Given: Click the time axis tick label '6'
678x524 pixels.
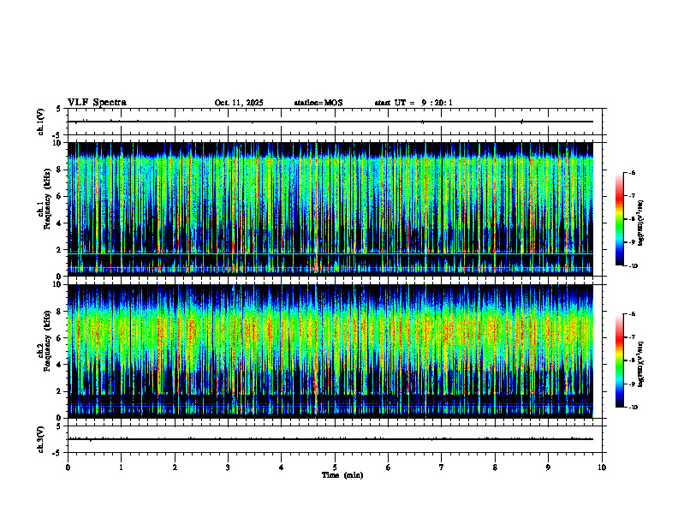Looking at the screenshot, I should [x=389, y=467].
